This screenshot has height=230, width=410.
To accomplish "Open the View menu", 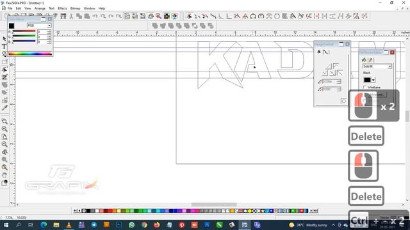I will [x=28, y=8].
